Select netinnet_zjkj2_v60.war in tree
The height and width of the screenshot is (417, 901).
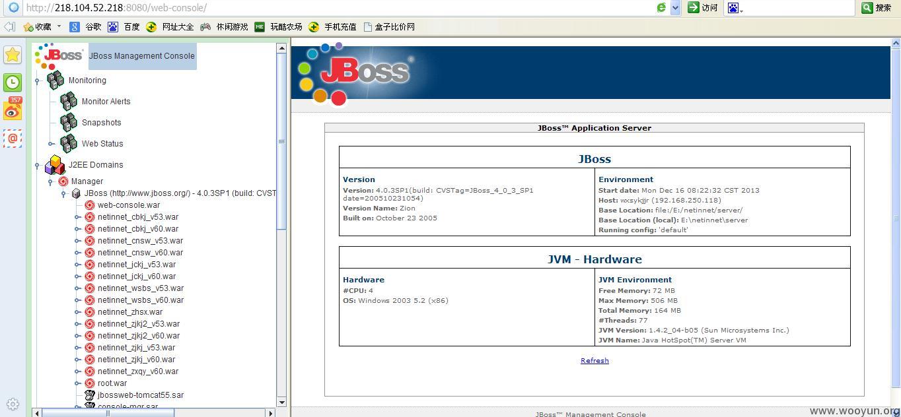point(139,336)
